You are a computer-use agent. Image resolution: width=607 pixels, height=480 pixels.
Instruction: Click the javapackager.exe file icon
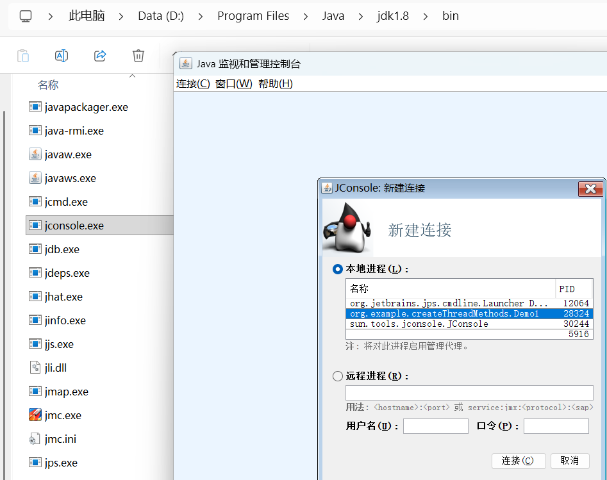pos(35,106)
